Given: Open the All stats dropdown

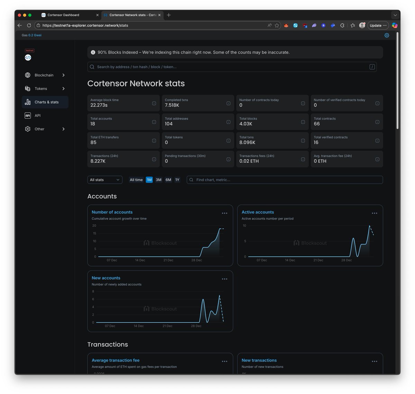Looking at the screenshot, I should 105,180.
